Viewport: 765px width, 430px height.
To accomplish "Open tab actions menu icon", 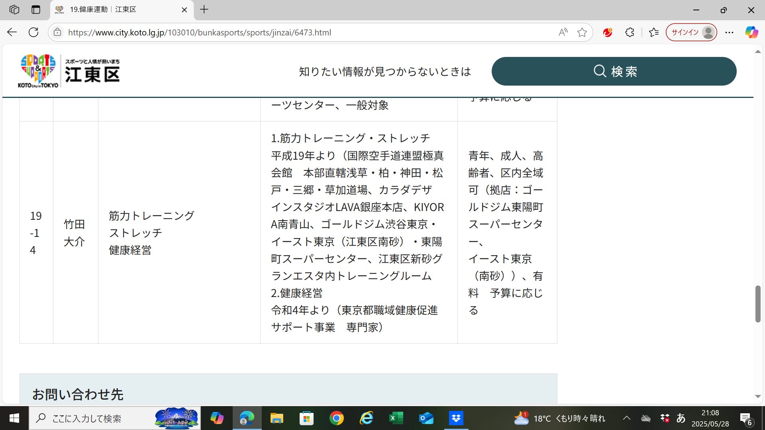I will coord(36,10).
